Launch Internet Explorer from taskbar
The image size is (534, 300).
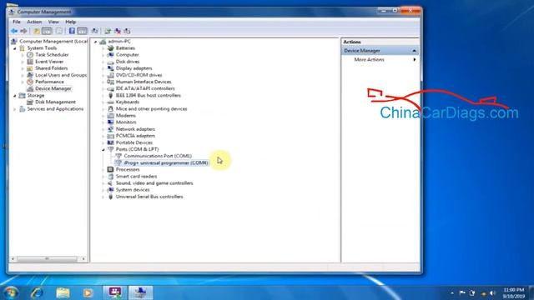(37, 292)
